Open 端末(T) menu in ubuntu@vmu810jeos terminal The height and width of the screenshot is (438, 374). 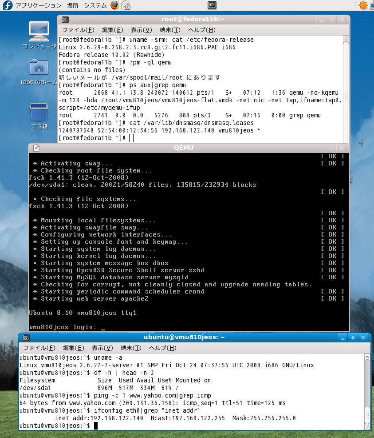coord(131,348)
